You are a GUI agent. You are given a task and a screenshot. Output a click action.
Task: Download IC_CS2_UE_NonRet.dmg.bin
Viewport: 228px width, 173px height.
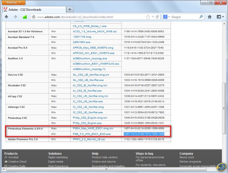(91, 96)
